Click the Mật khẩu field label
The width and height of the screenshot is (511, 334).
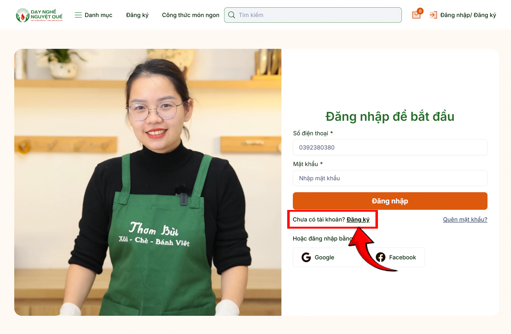tap(306, 164)
